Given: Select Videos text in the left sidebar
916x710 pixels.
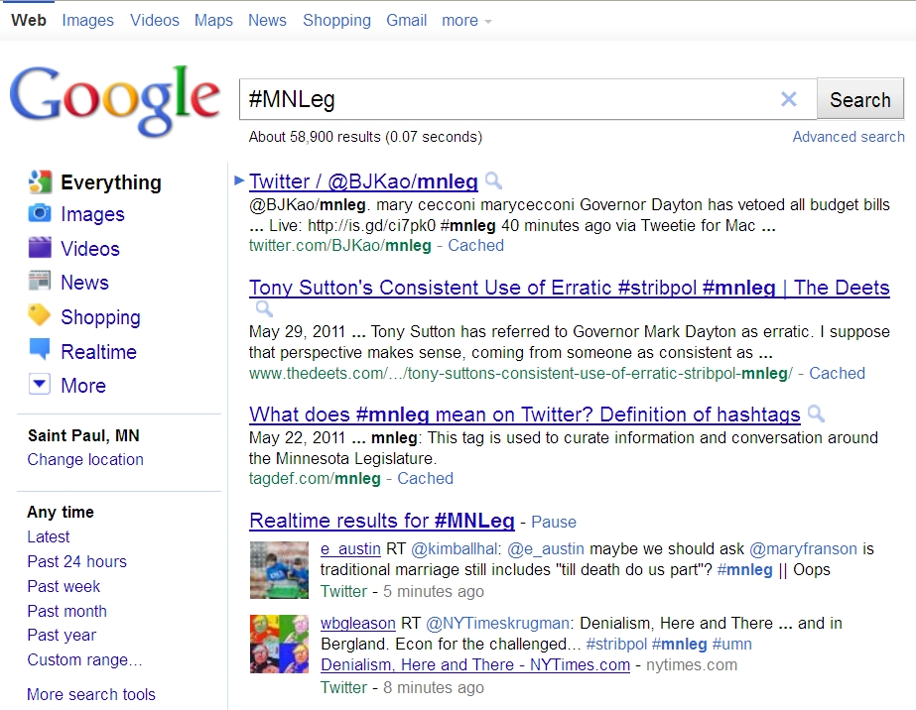Looking at the screenshot, I should [x=90, y=249].
